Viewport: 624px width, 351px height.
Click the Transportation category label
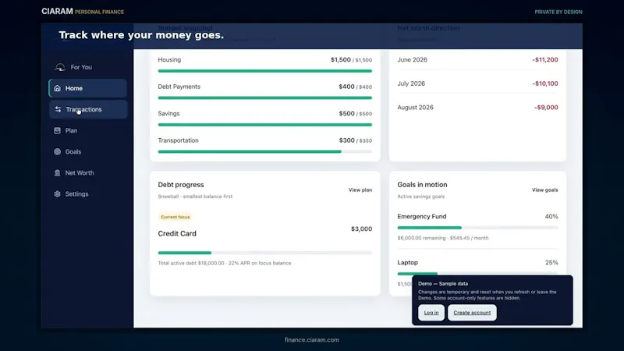178,140
